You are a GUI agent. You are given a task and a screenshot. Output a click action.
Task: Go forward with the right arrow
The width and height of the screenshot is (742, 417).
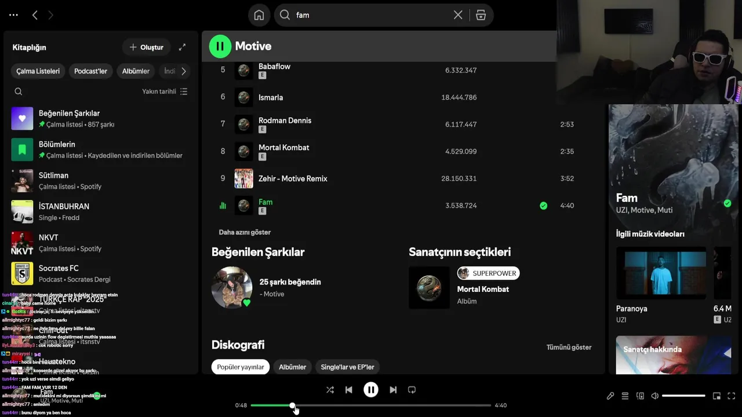tap(50, 15)
